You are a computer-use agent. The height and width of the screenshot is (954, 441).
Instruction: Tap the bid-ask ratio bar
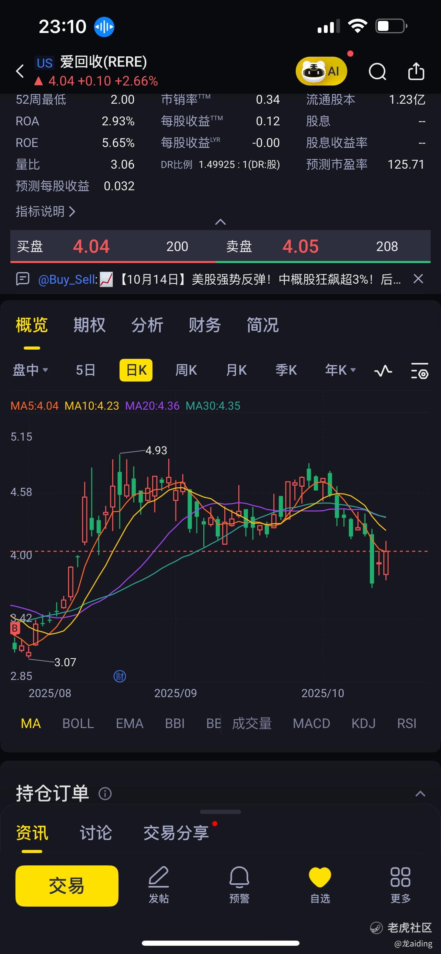pyautogui.click(x=220, y=262)
